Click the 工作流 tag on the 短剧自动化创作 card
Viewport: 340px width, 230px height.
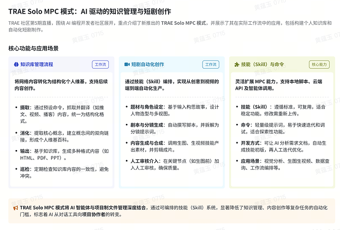[x=211, y=65]
